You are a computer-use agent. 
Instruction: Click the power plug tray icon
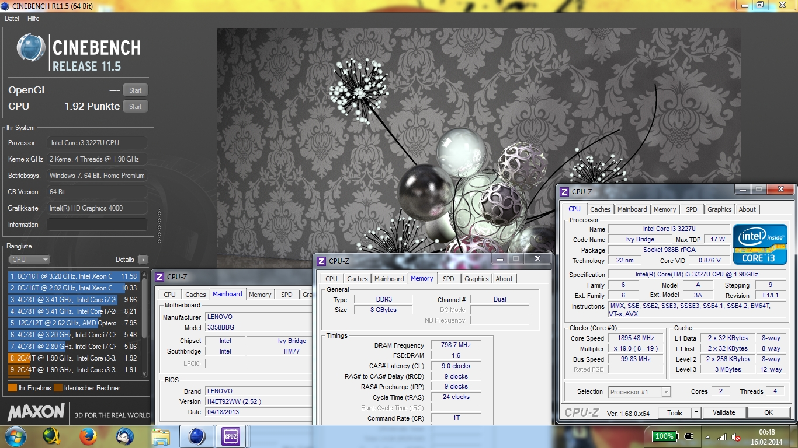[689, 436]
